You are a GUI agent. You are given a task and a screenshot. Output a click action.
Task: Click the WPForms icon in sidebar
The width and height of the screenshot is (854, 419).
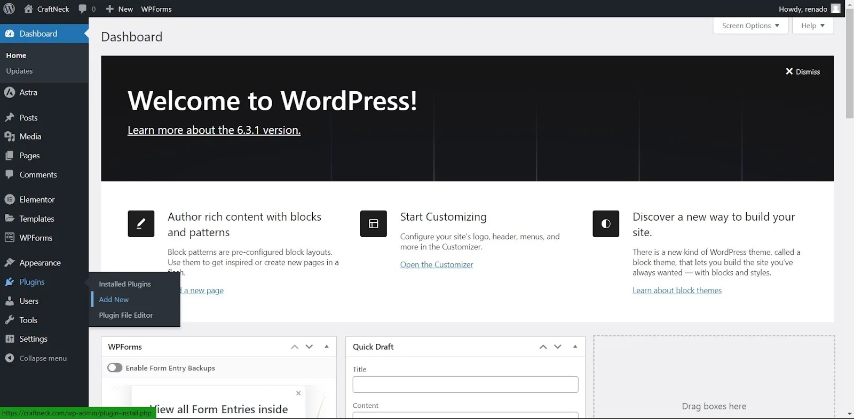tap(10, 238)
